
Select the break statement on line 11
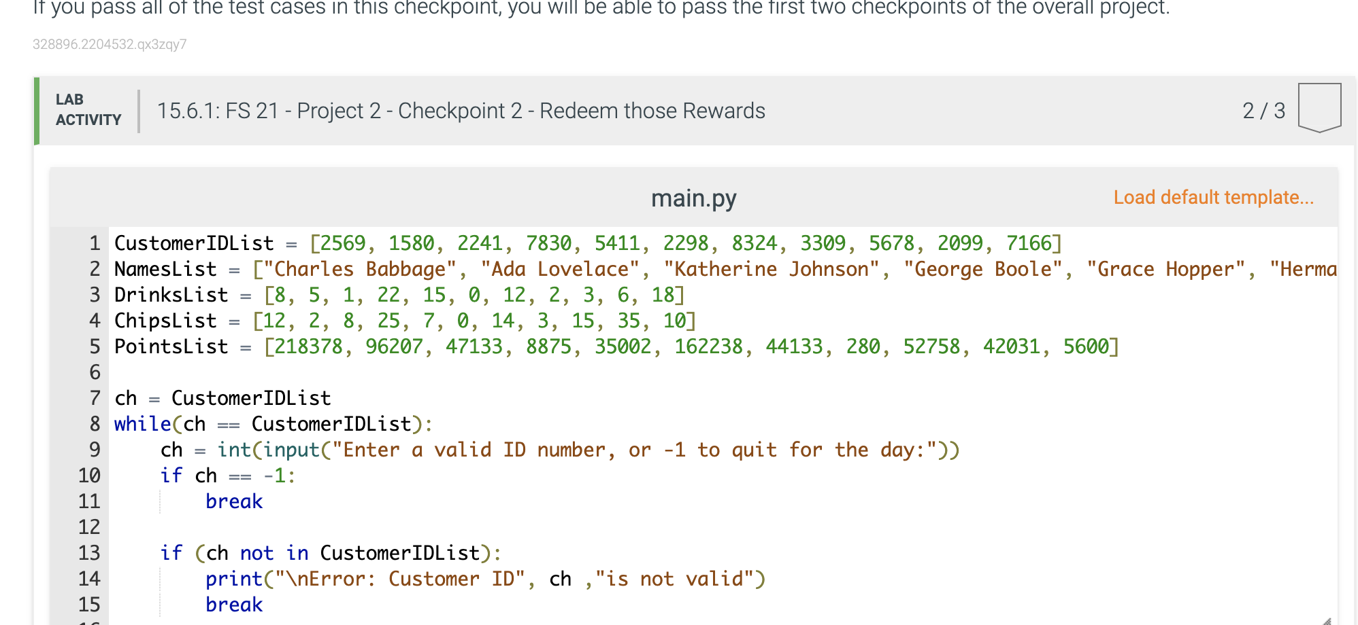(x=234, y=501)
